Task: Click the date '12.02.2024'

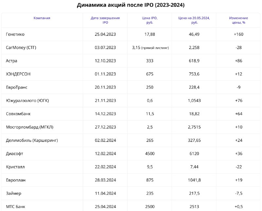Action: 105,154
